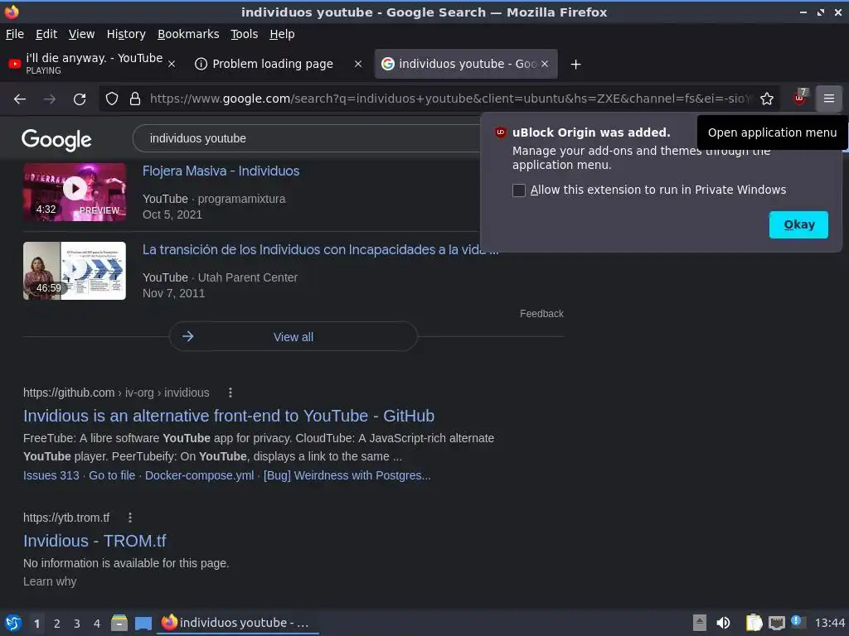
Task: Click the Issues 313 sitelink
Action: [x=51, y=475]
